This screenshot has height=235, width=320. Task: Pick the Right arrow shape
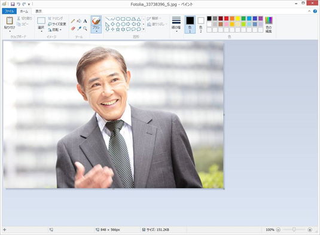point(128,25)
